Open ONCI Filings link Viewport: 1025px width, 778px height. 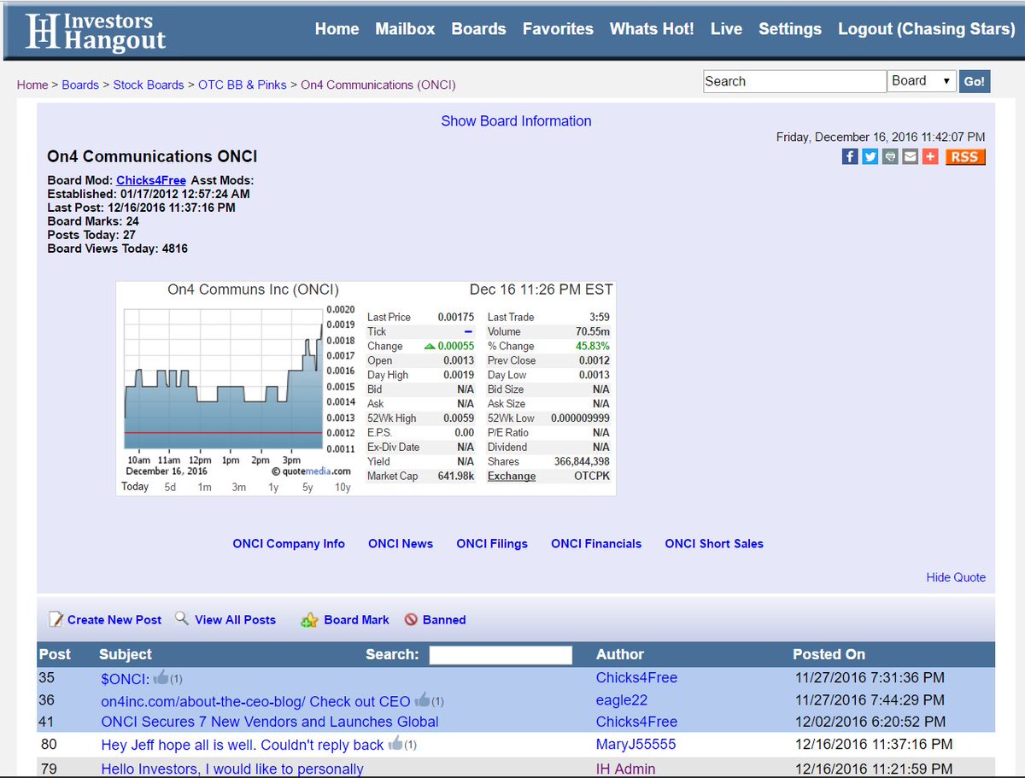(492, 543)
